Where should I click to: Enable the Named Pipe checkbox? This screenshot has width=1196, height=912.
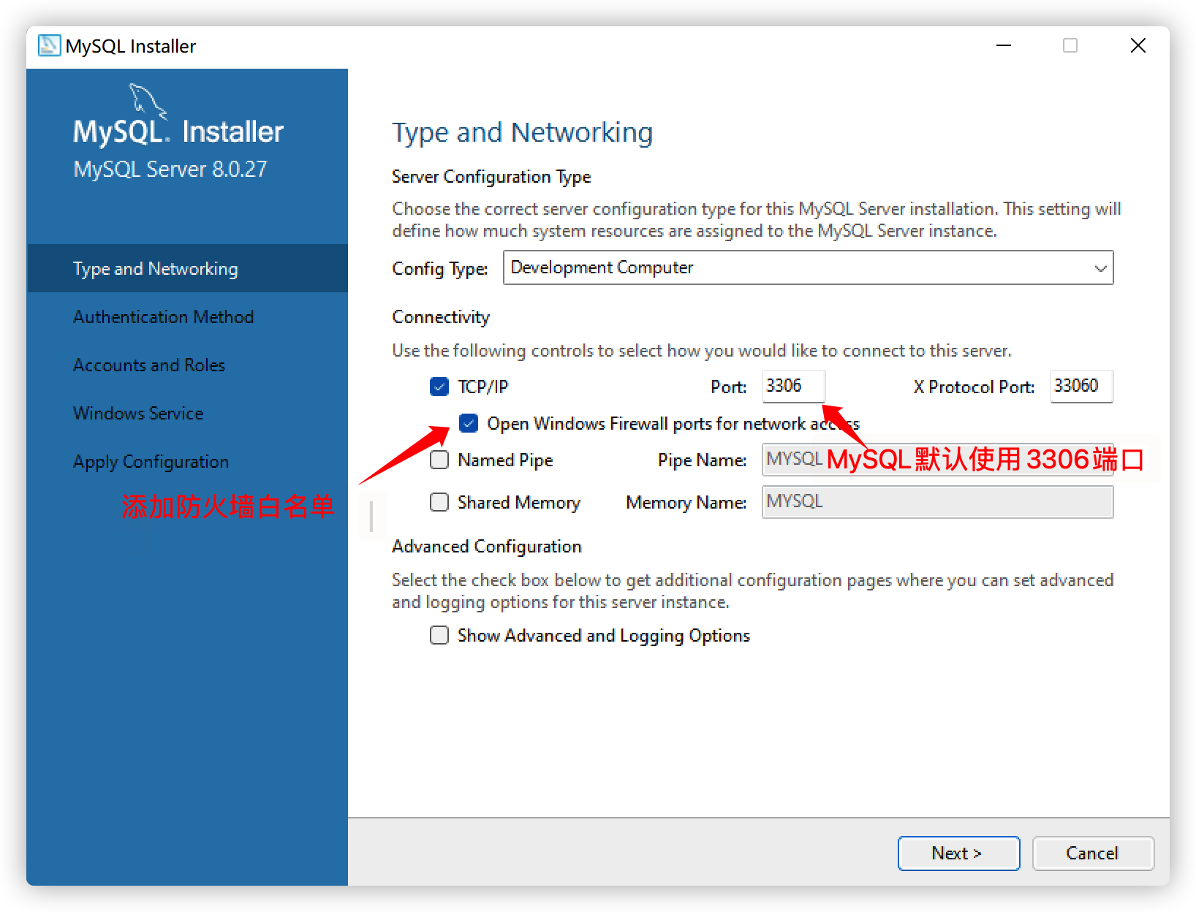(x=439, y=460)
